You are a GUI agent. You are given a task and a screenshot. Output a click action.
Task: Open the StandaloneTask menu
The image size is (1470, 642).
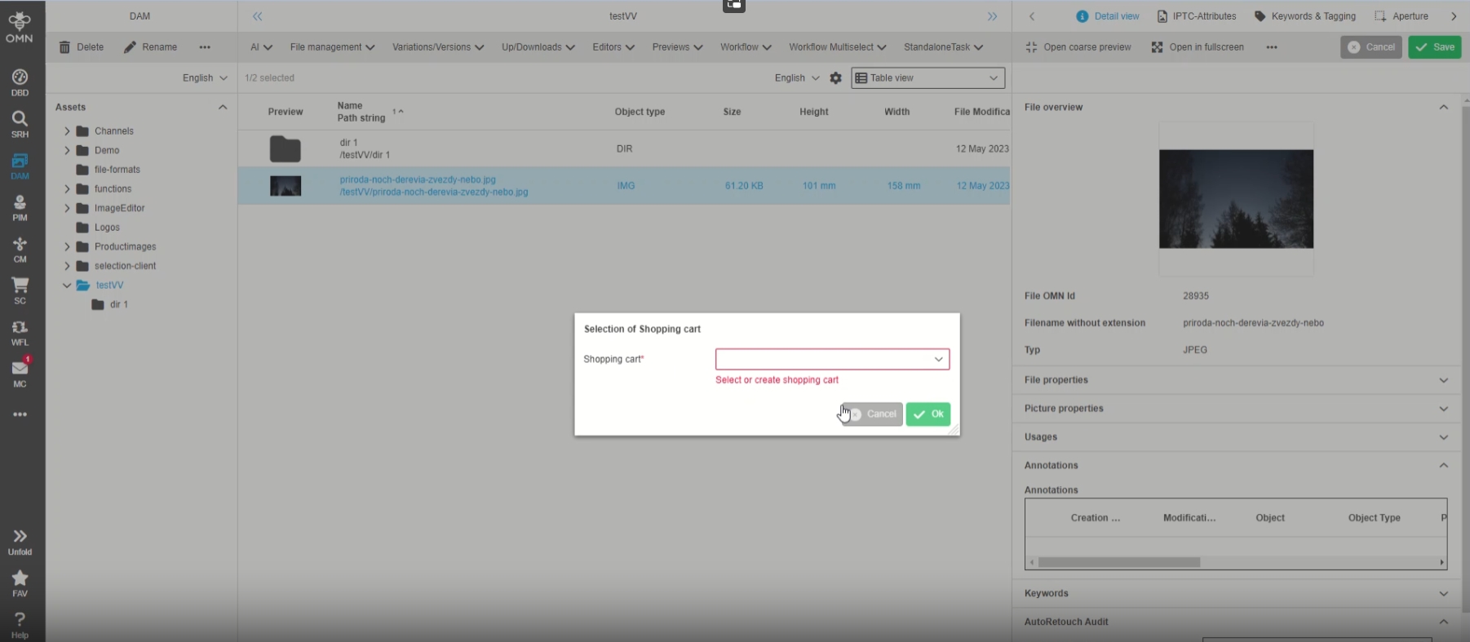(944, 47)
